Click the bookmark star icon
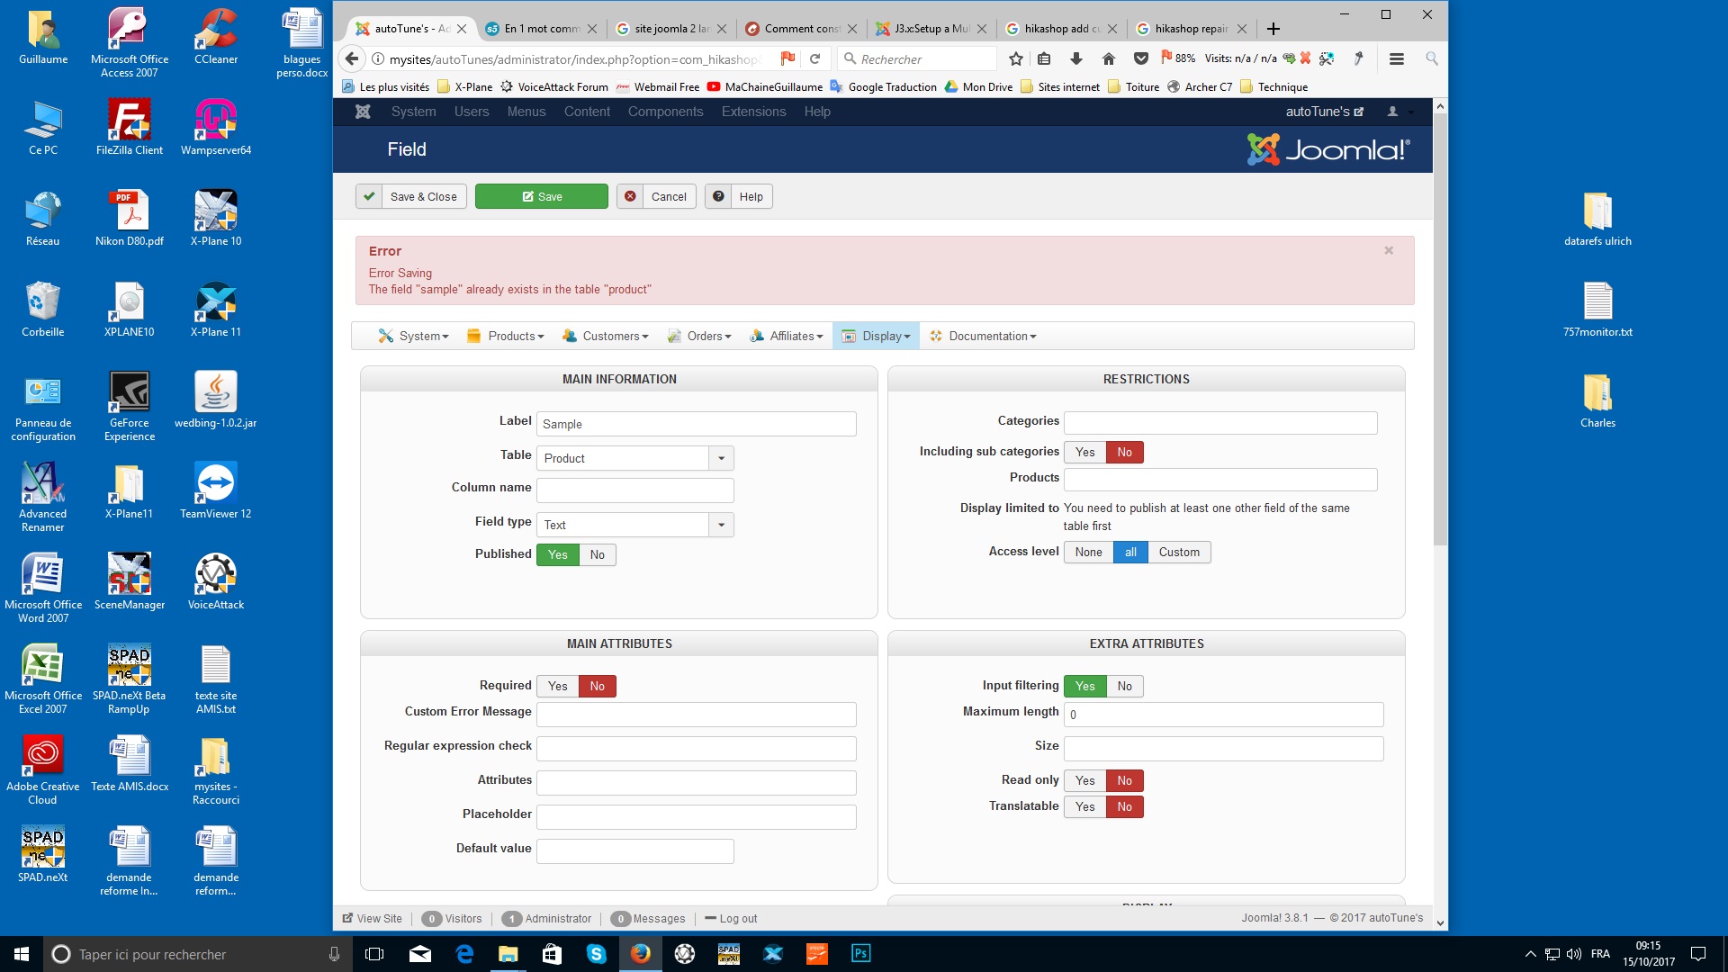Viewport: 1728px width, 972px height. (x=1016, y=59)
